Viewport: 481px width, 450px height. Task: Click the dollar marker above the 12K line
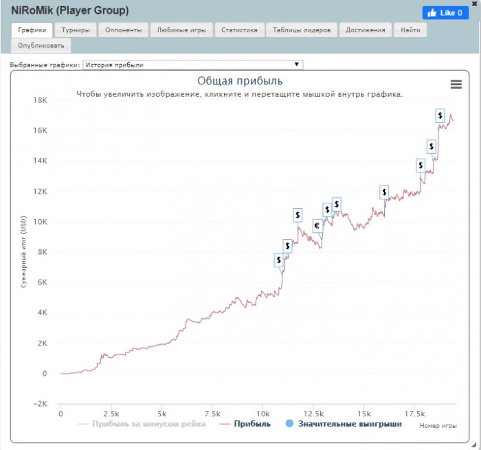[x=384, y=192]
